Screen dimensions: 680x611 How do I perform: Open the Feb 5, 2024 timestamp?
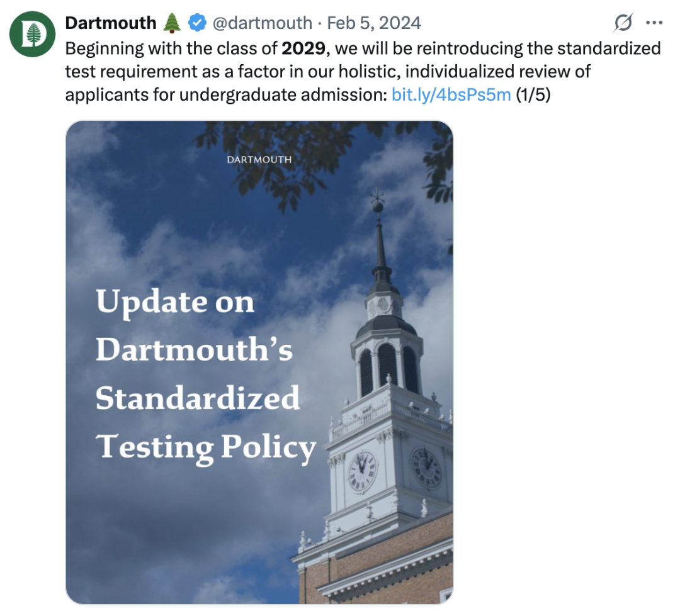click(374, 23)
